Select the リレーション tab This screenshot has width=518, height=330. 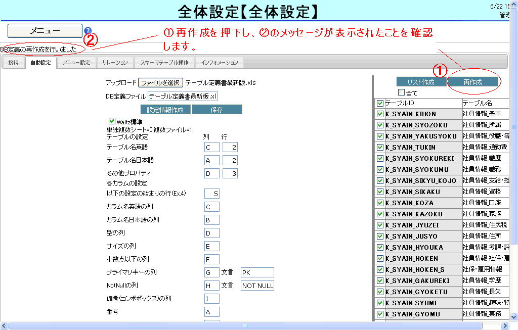tap(115, 63)
